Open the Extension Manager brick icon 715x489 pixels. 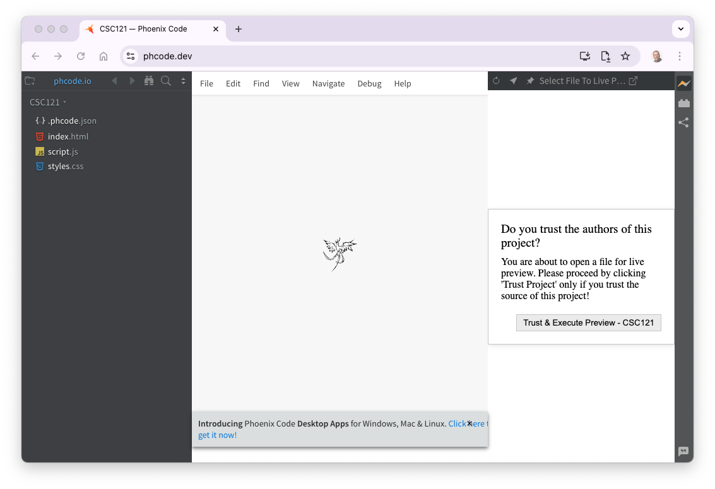(683, 102)
